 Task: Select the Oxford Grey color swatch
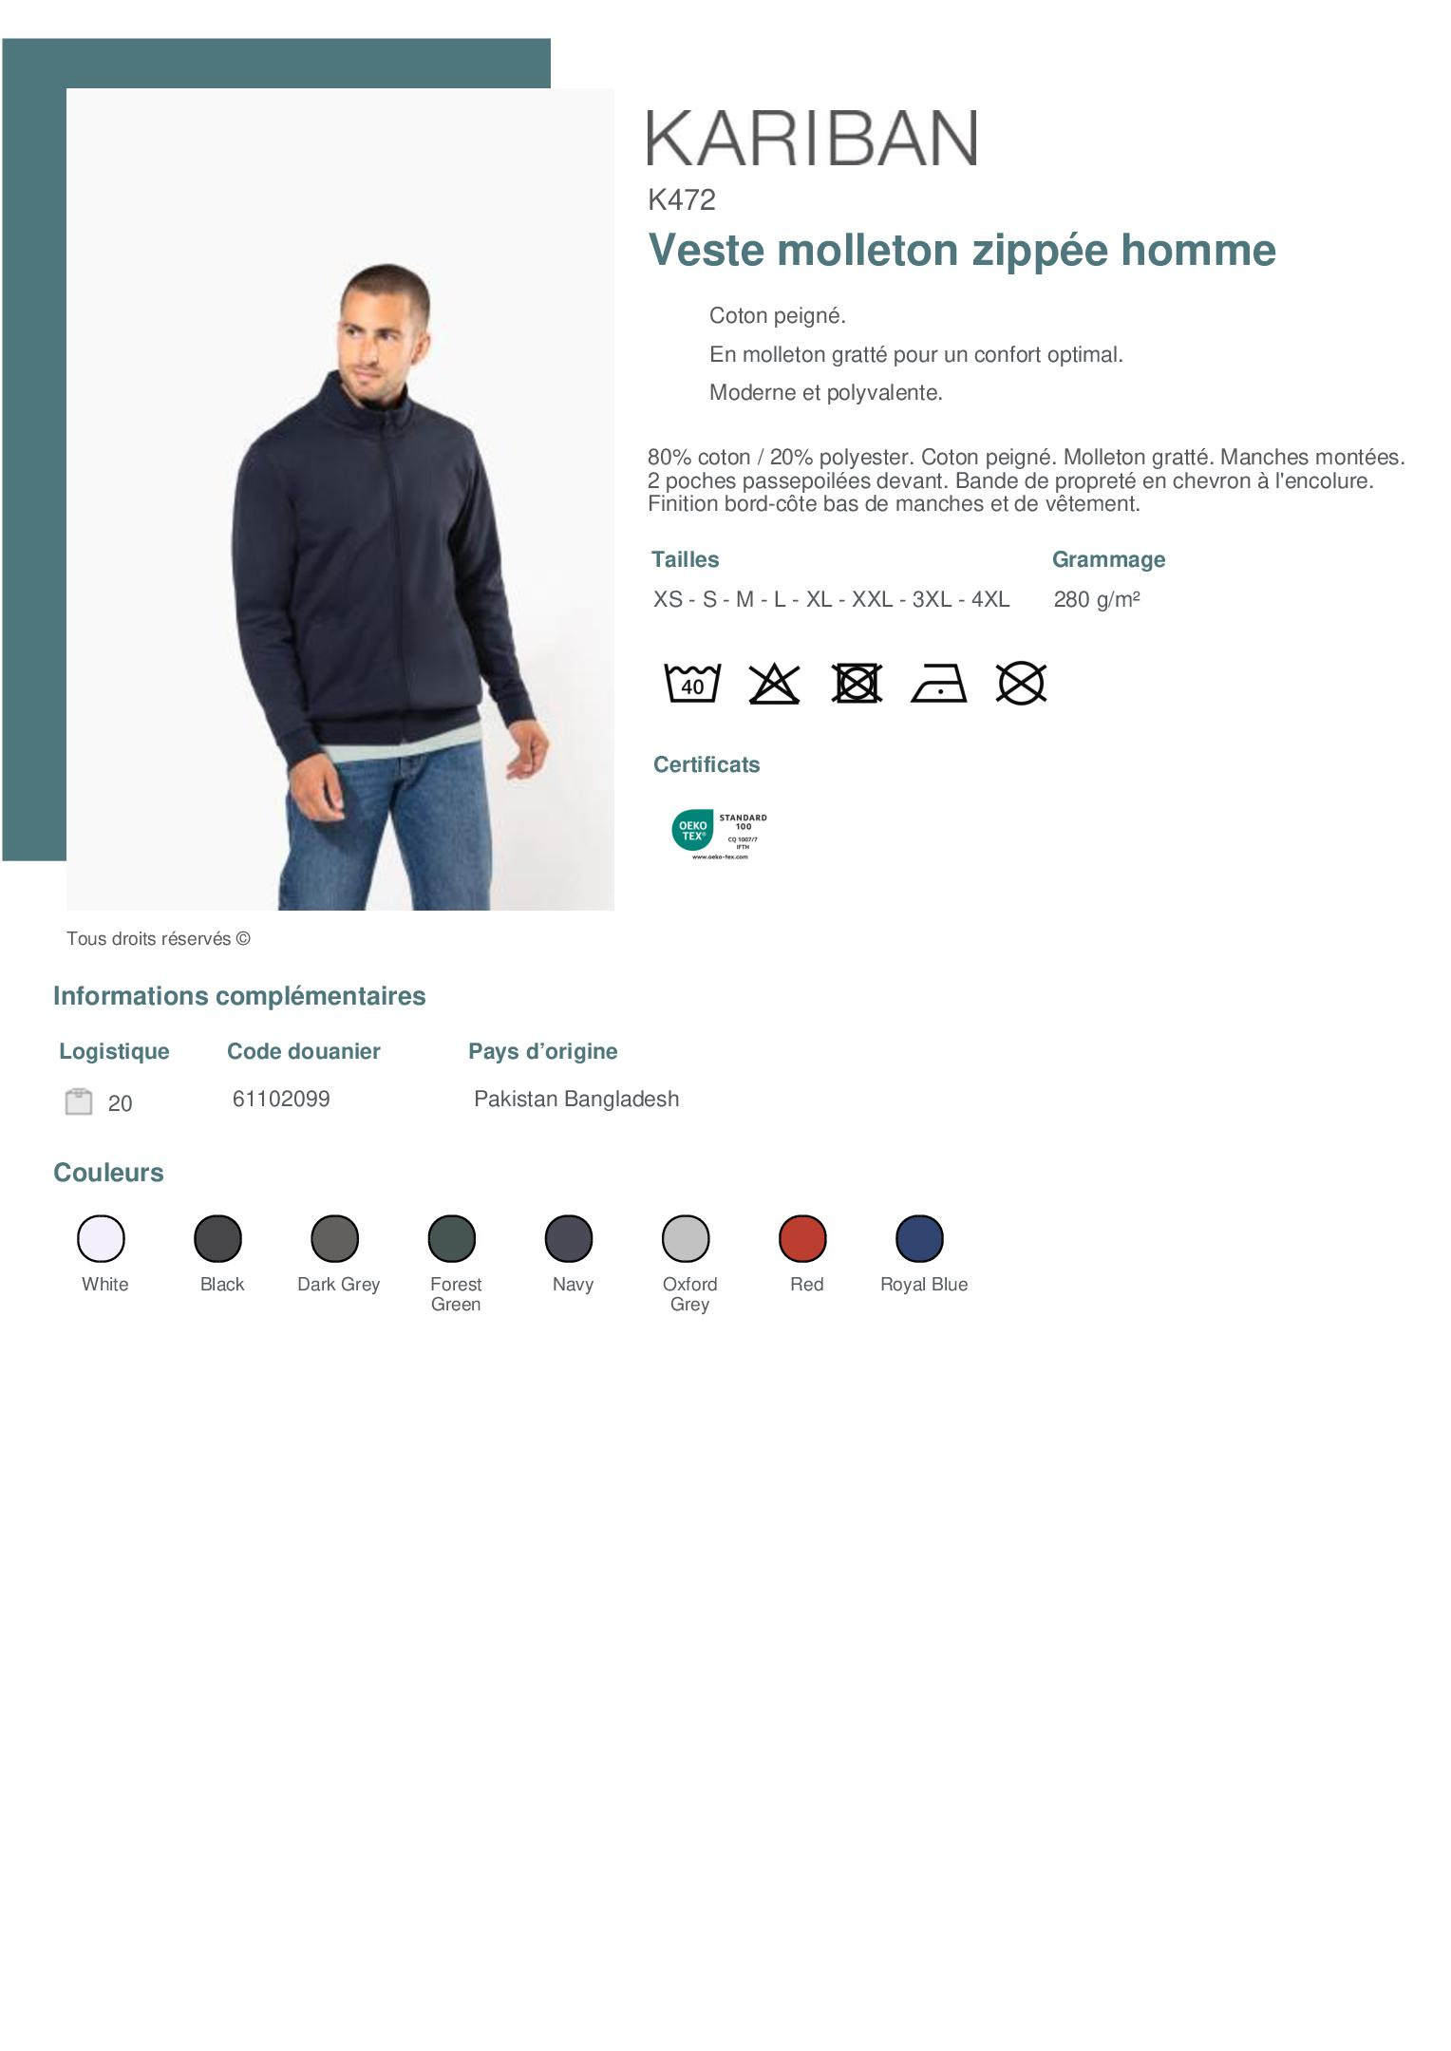[x=686, y=1238]
